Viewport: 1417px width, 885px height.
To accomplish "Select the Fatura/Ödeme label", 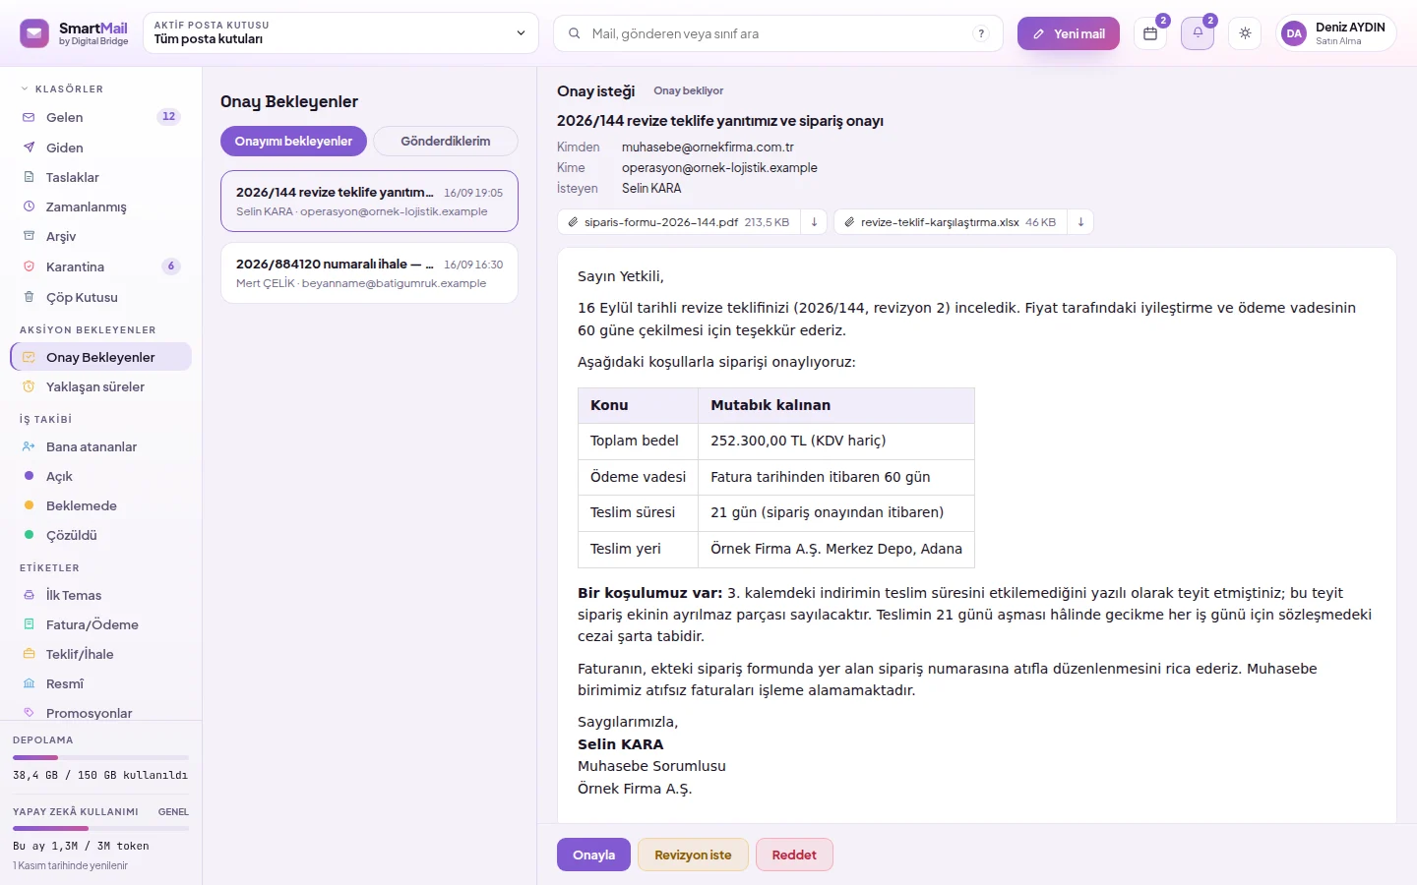I will 100,624.
